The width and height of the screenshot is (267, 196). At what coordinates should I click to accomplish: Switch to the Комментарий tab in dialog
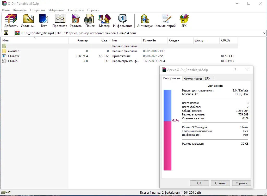click(x=193, y=78)
